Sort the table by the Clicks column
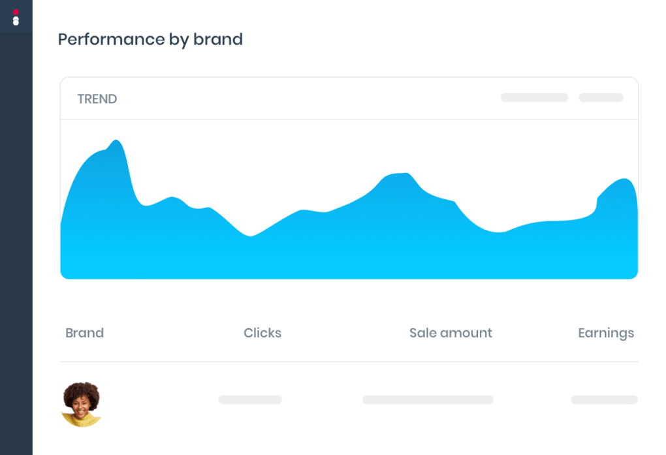Image resolution: width=666 pixels, height=455 pixels. tap(262, 333)
